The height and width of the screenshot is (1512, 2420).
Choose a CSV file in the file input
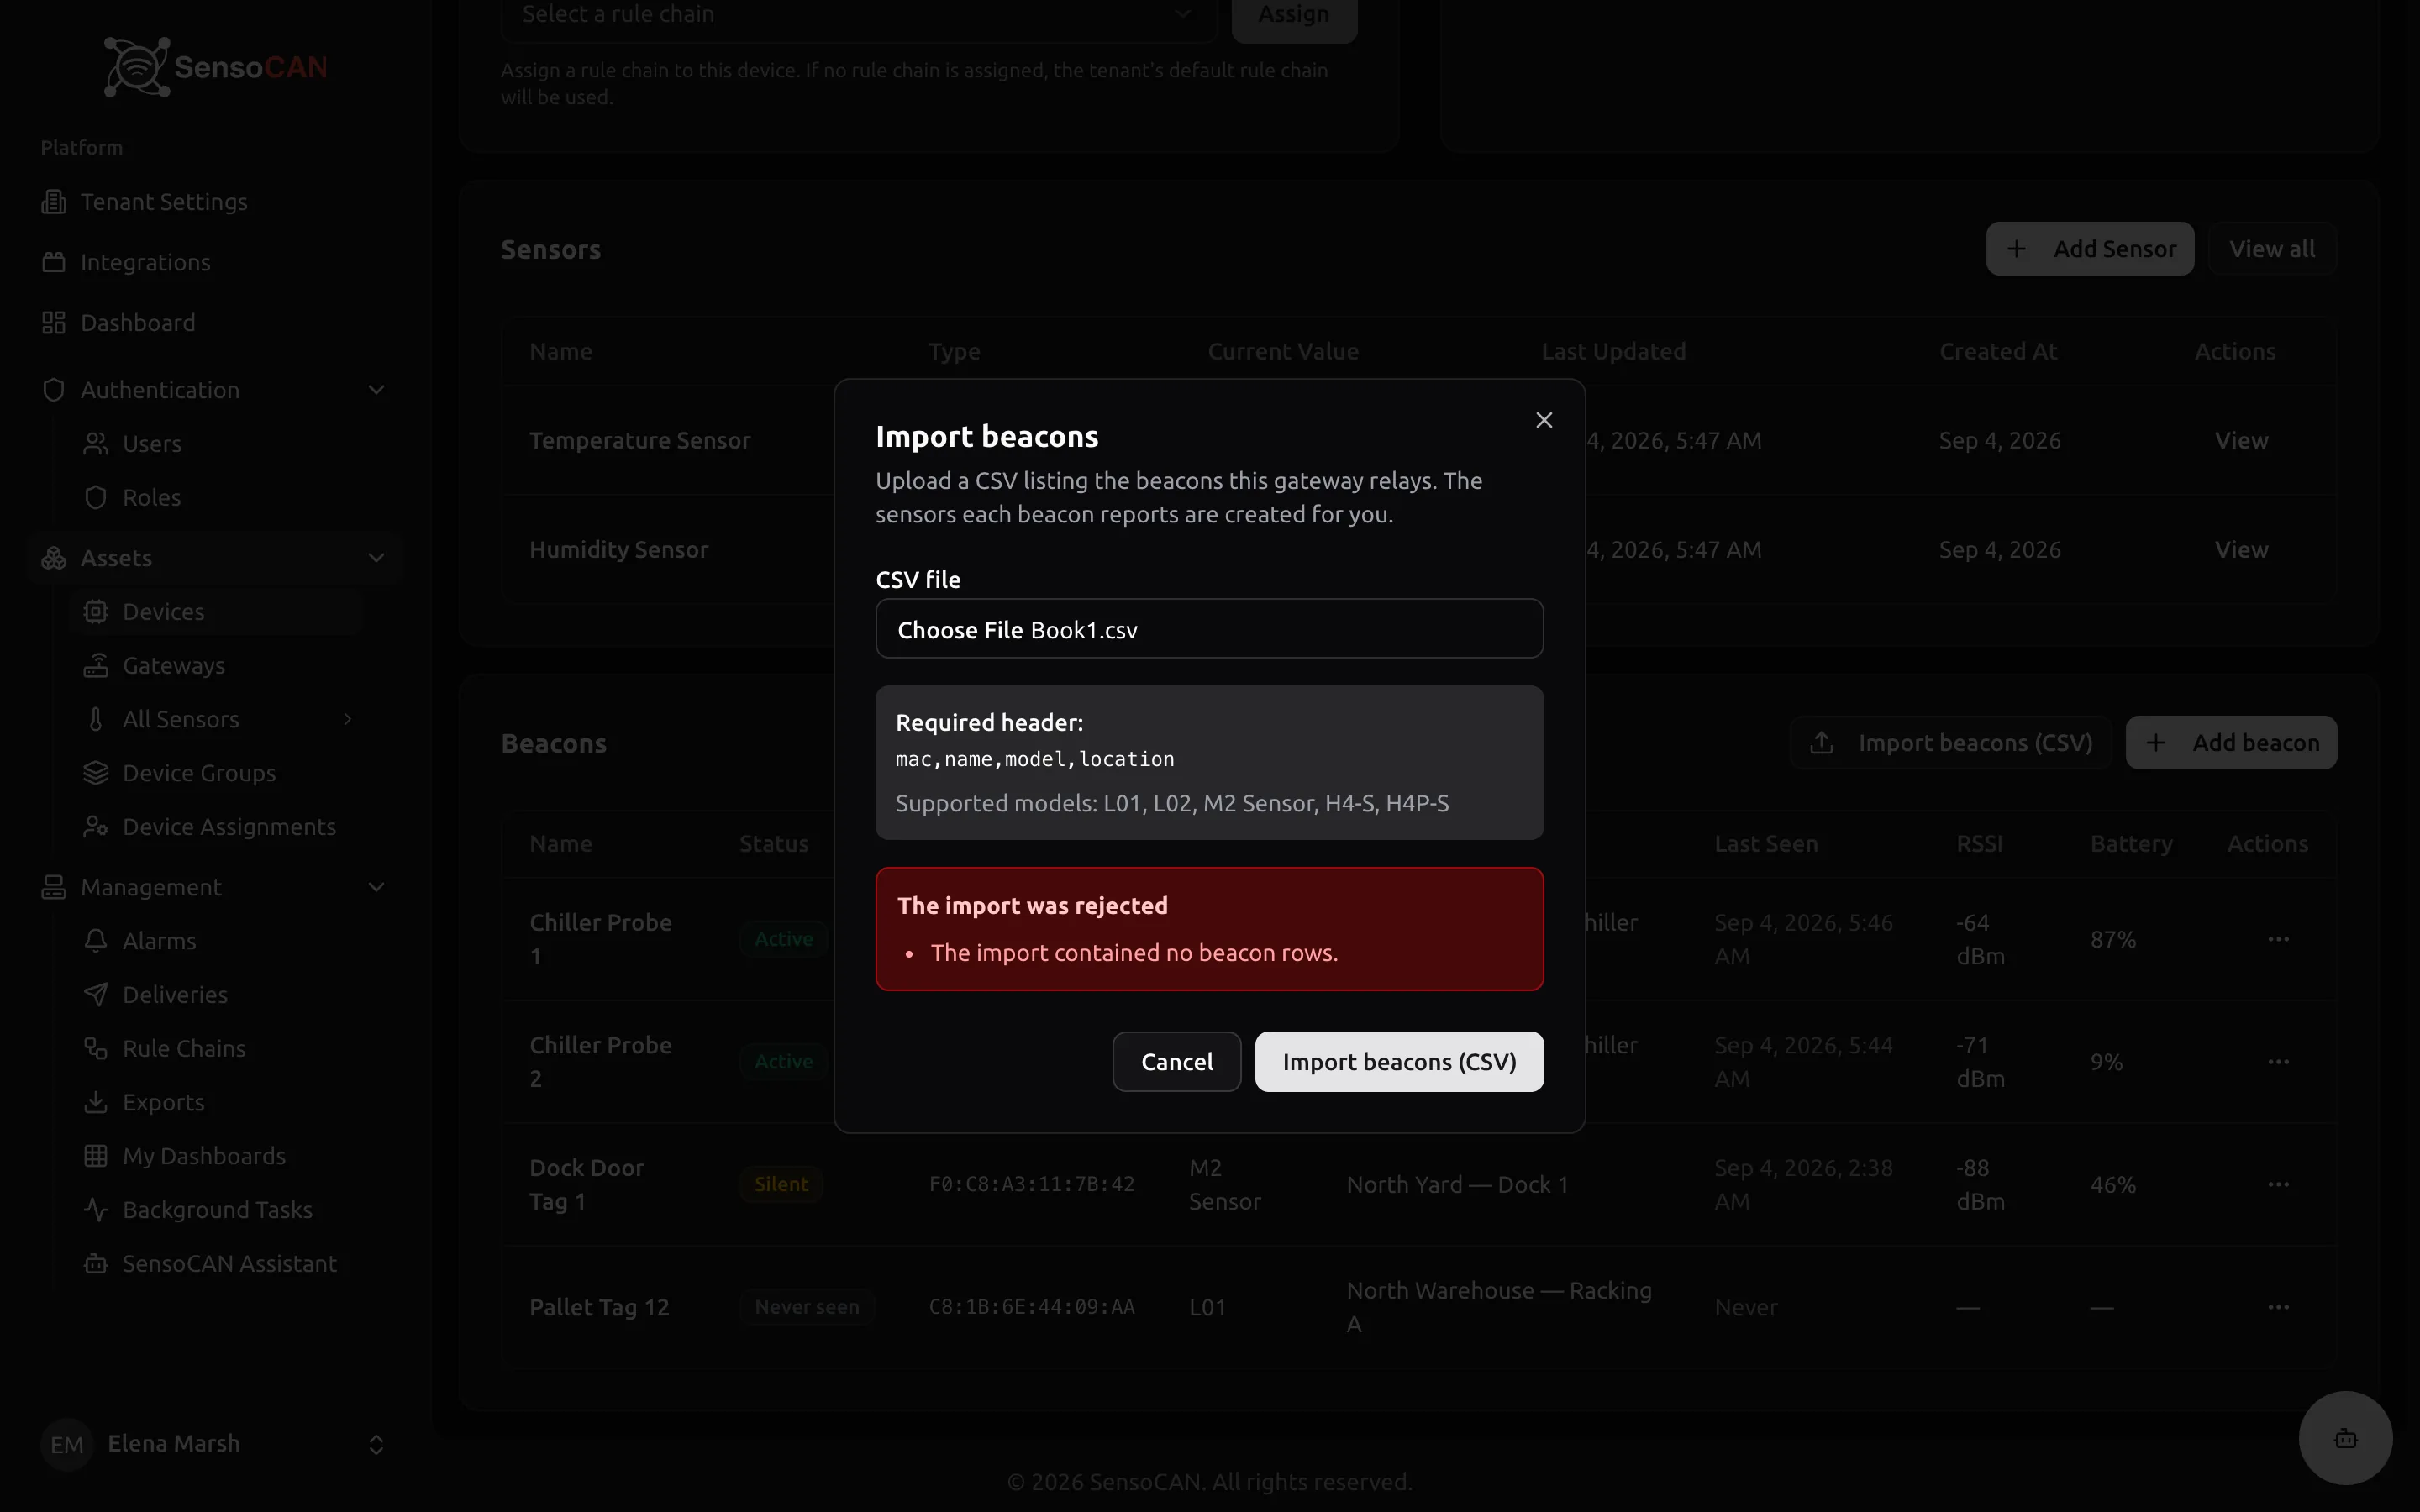(x=1209, y=629)
